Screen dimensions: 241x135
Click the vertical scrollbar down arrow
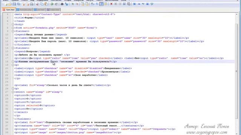[236, 133]
